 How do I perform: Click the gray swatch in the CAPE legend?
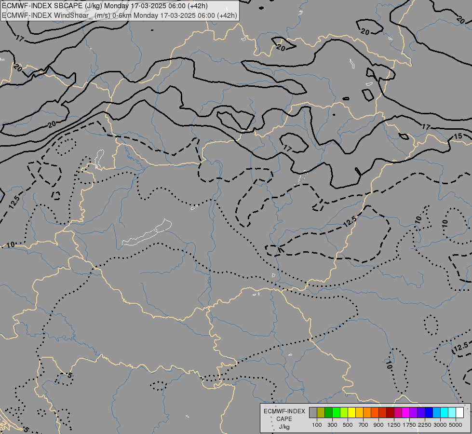pos(313,413)
